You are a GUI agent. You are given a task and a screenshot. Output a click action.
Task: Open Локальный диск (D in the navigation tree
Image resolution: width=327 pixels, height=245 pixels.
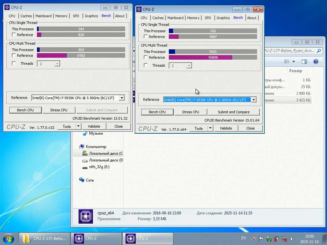tap(103, 160)
